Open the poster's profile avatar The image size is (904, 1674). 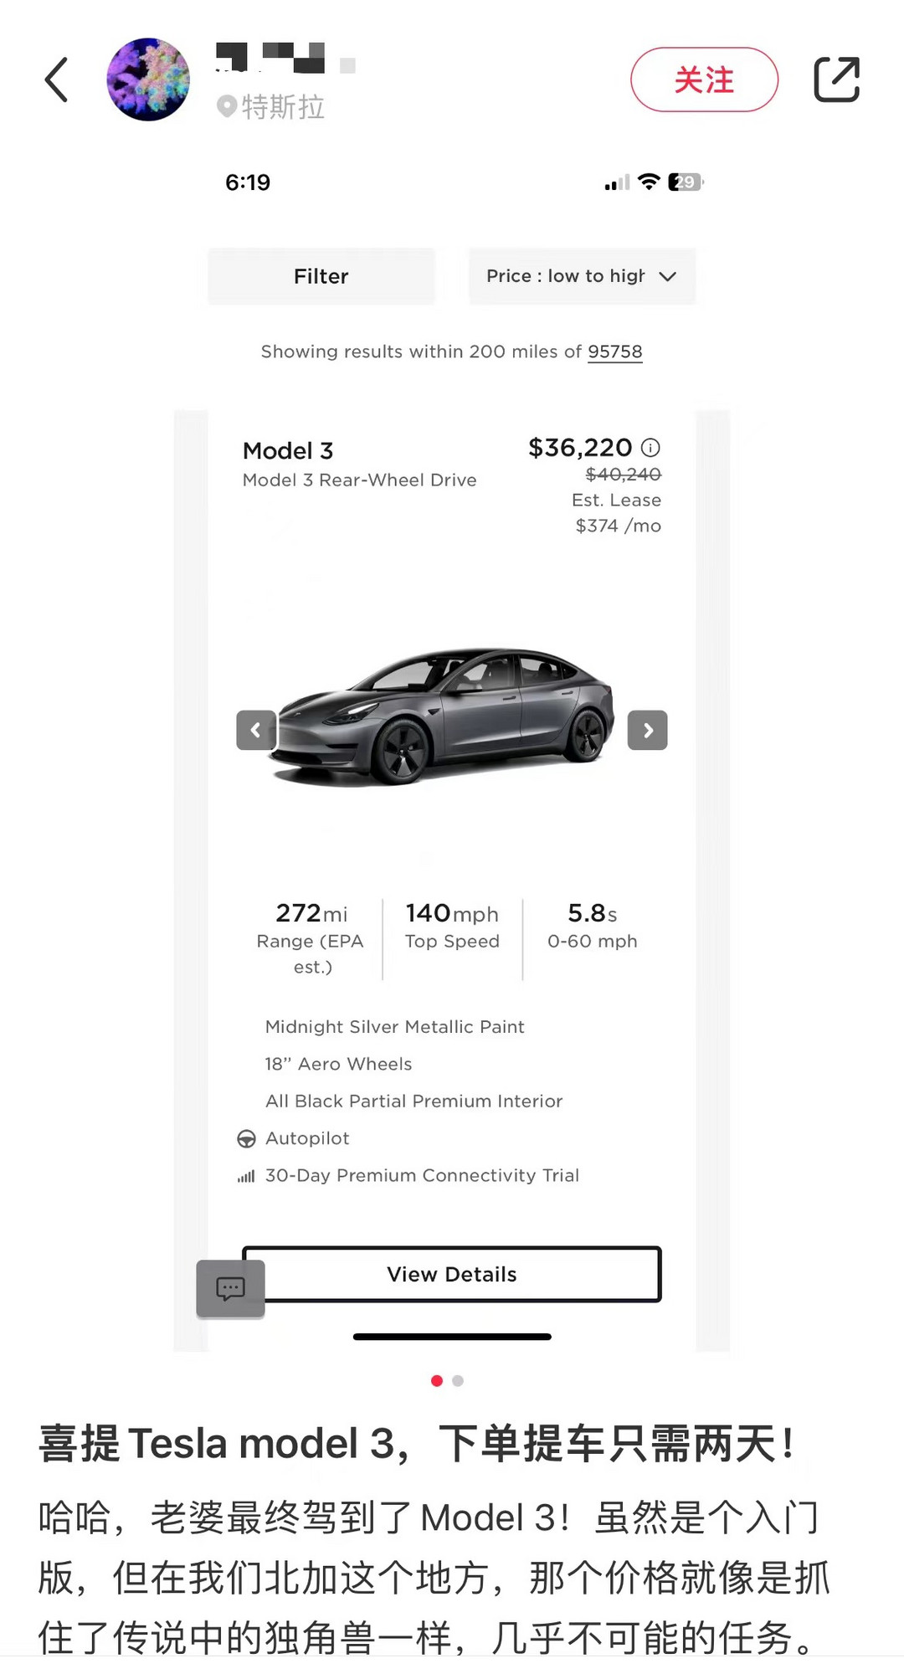click(148, 80)
